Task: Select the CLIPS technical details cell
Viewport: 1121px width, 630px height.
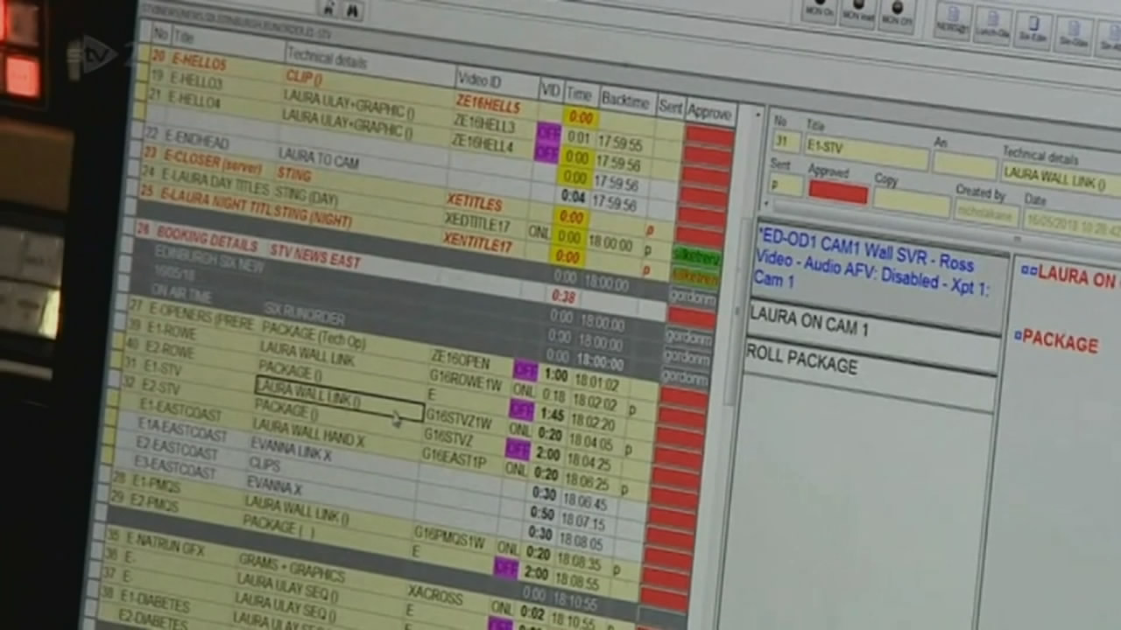Action: (x=264, y=465)
